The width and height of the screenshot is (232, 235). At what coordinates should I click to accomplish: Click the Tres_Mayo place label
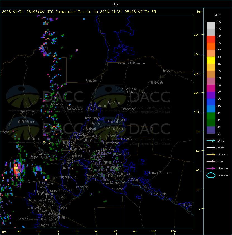tap(92, 118)
